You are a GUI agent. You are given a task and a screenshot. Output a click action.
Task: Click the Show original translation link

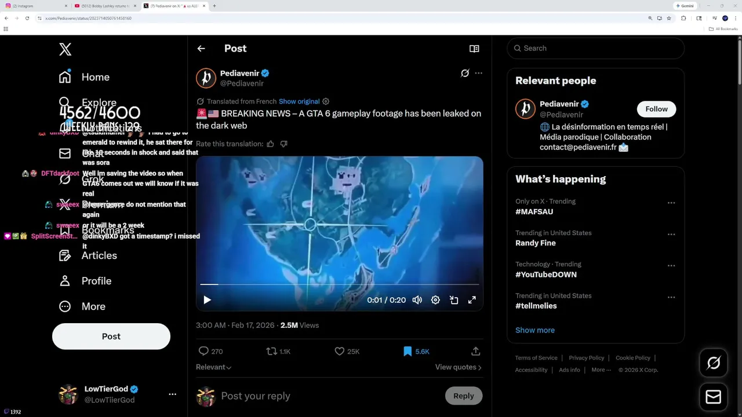point(299,101)
